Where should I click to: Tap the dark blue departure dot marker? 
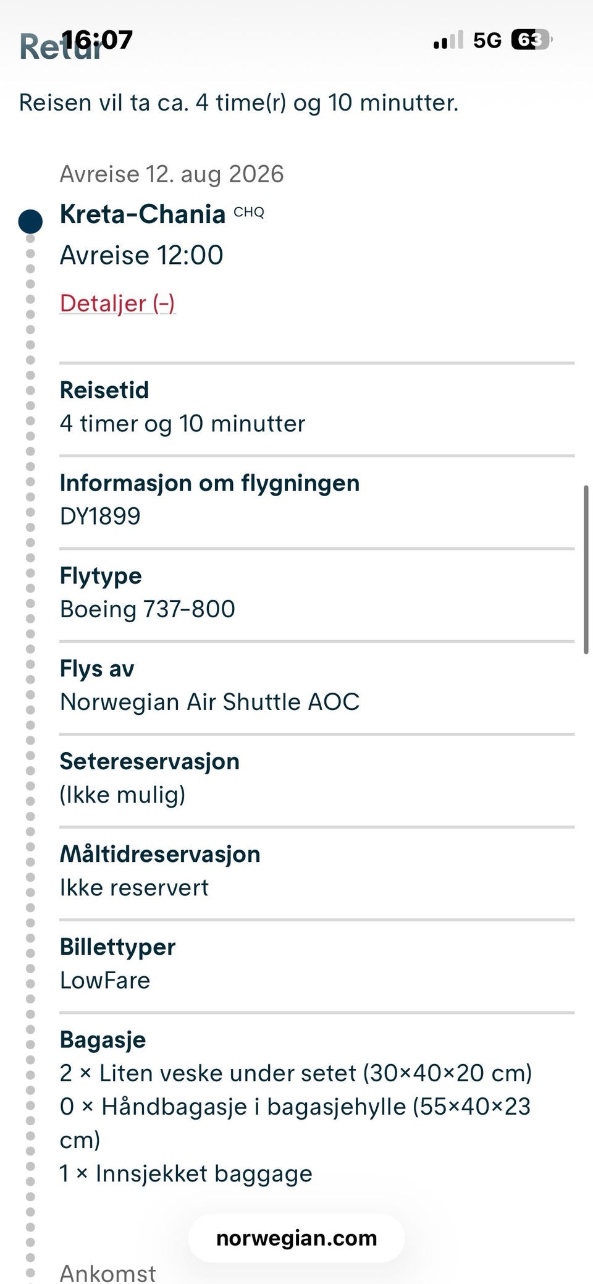pos(30,221)
